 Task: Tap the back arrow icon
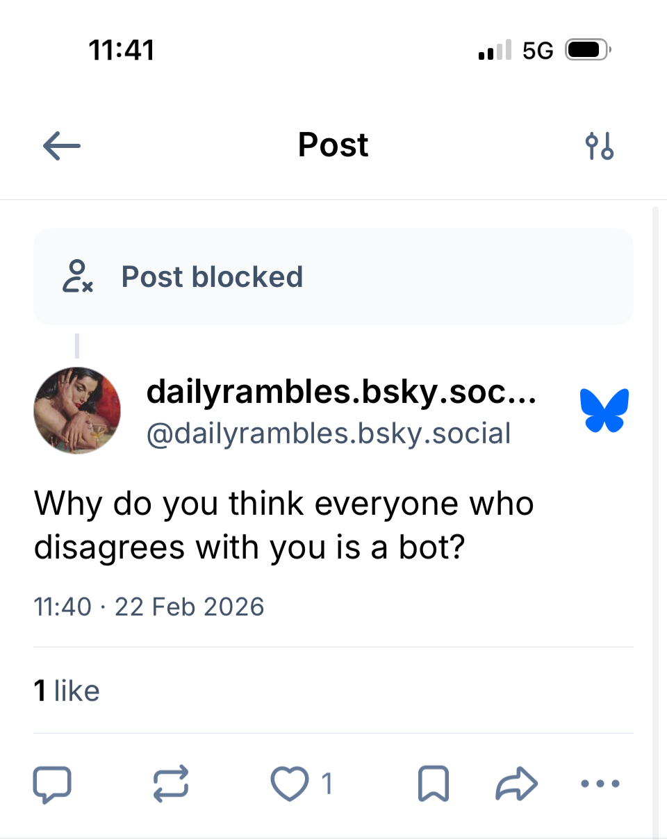click(62, 146)
